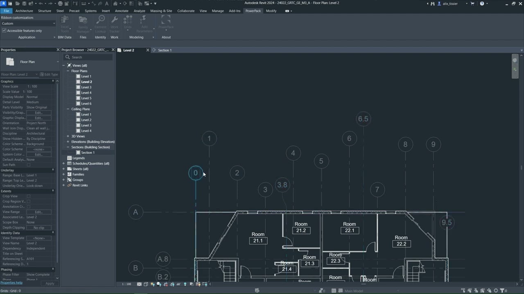Open the Floor Plan type selector dropdown
Screen dimensions: 524x294
click(x=57, y=62)
